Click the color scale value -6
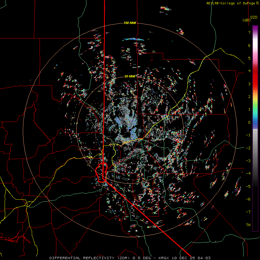 (248, 199)
